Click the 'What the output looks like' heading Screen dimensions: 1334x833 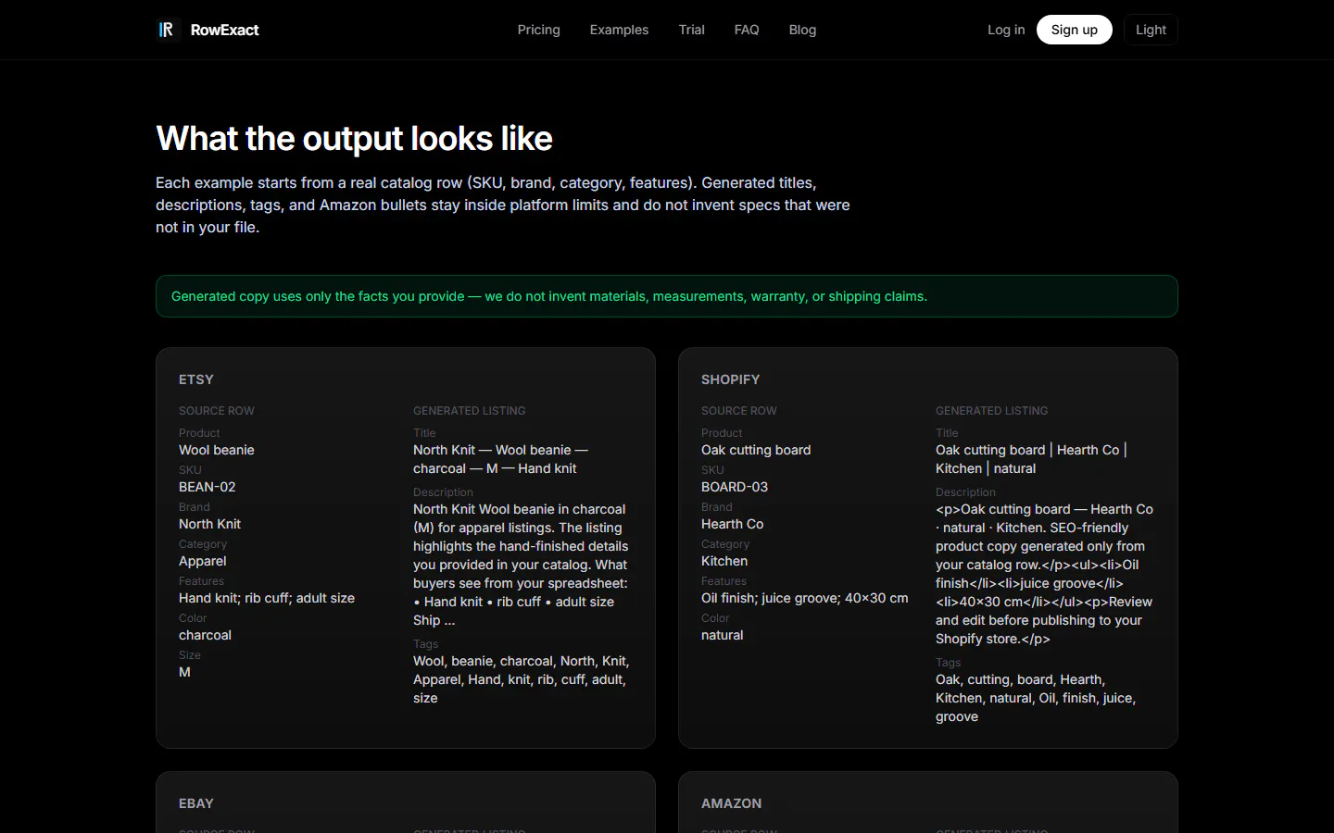point(354,139)
